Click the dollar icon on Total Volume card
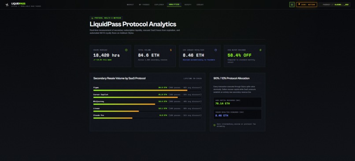The height and width of the screenshot is (161, 355). [x=171, y=50]
